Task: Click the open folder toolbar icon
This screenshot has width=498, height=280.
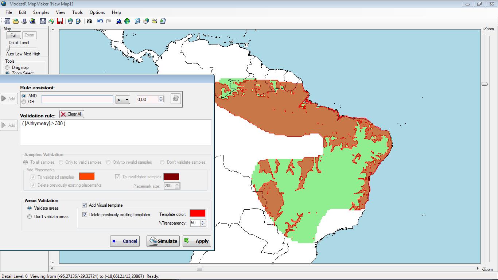Action: 16,21
